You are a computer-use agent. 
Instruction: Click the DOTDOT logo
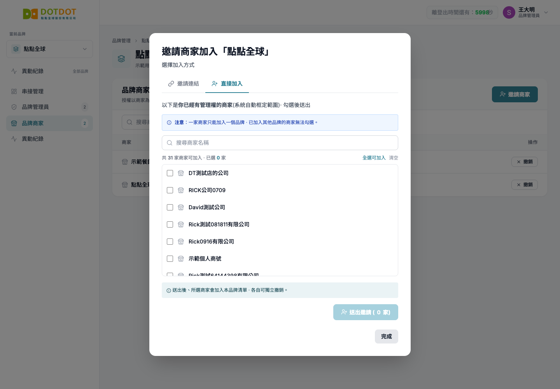[49, 14]
